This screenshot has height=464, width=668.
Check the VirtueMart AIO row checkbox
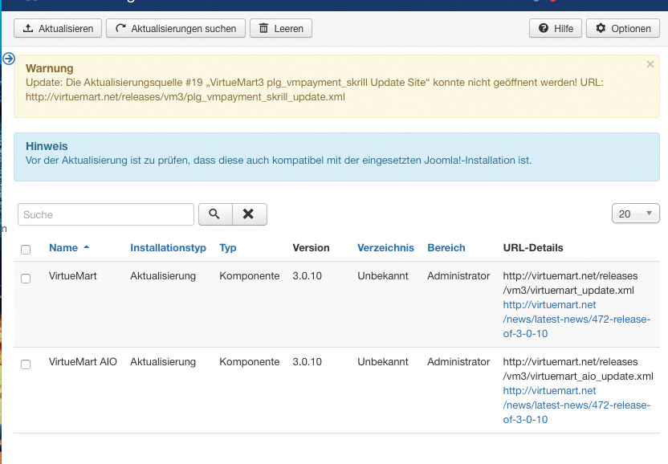point(26,364)
